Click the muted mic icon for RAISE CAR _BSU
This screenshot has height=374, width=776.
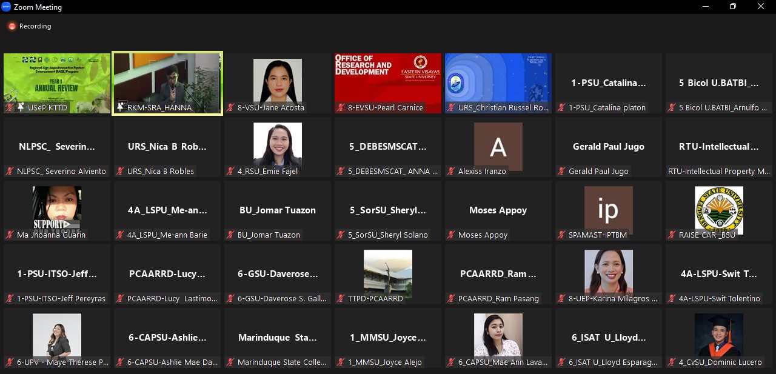pos(672,235)
